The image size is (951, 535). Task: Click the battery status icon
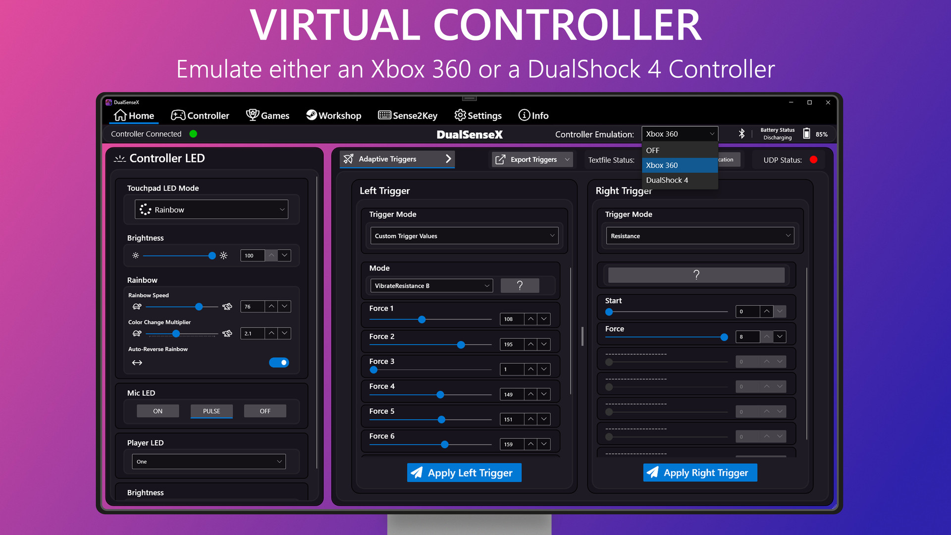tap(806, 134)
